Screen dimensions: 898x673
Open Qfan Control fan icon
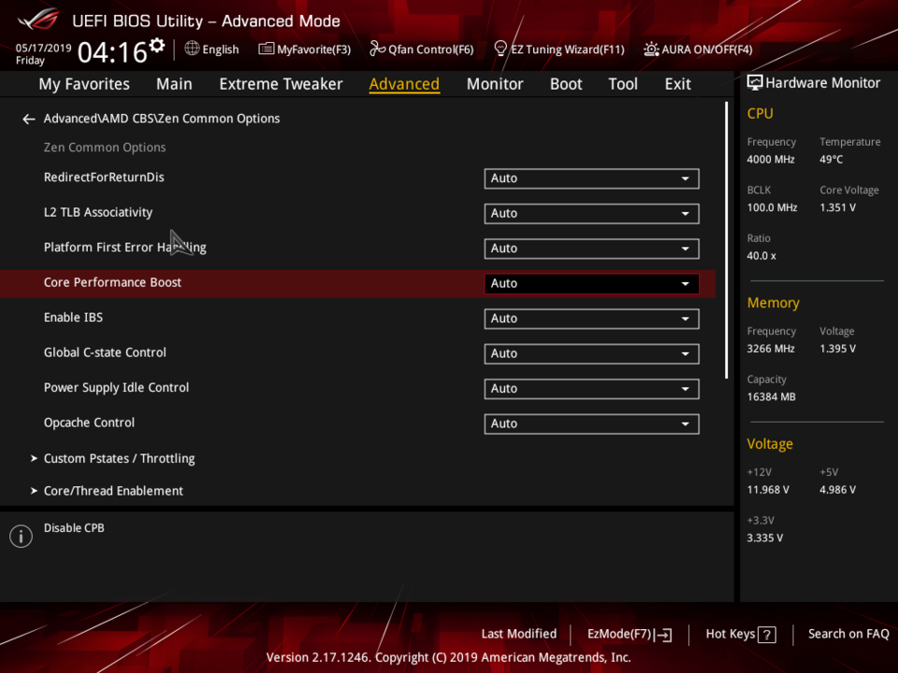coord(377,49)
